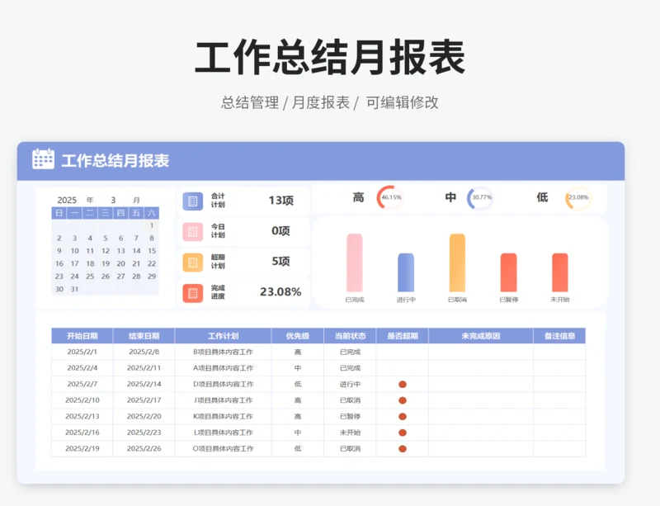Click the red overdue dot in J项目 row
This screenshot has height=506, width=660.
[x=403, y=400]
